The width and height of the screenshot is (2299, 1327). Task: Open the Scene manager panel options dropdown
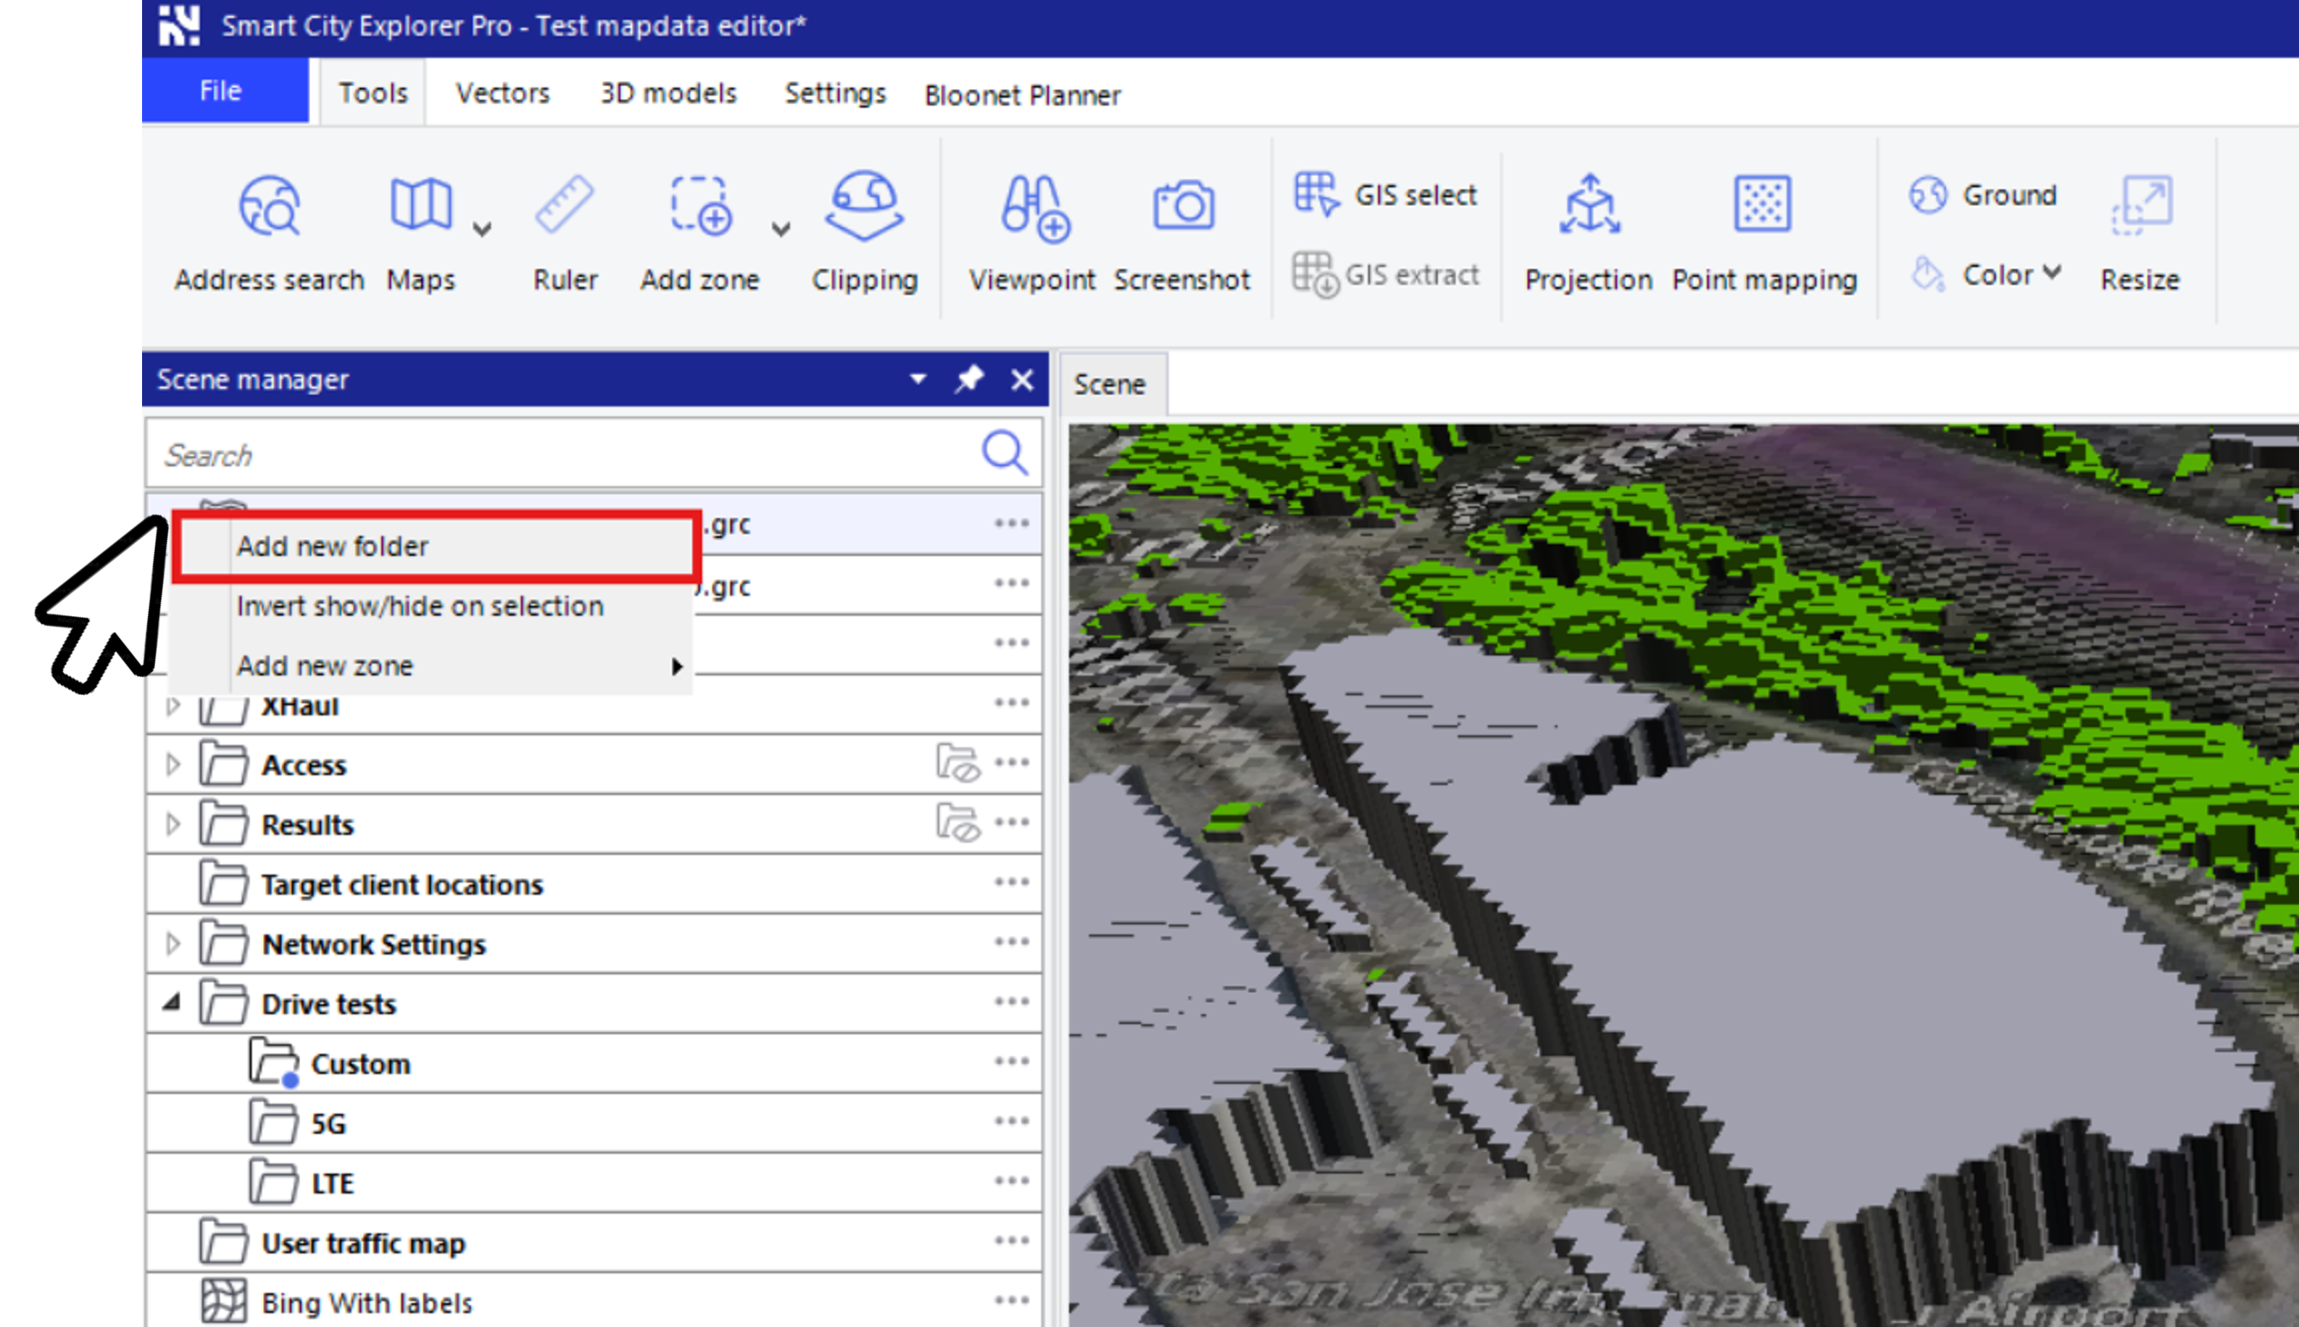pyautogui.click(x=918, y=378)
